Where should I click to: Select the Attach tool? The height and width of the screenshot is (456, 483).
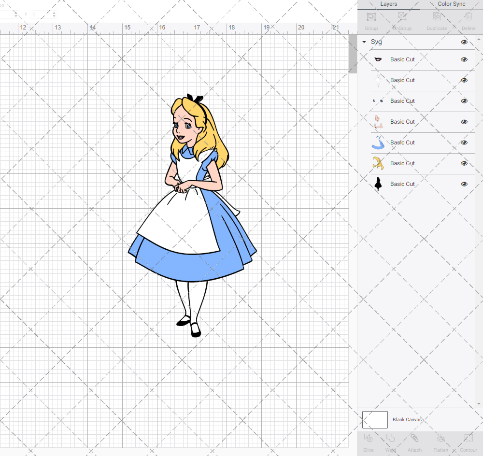pyautogui.click(x=414, y=438)
